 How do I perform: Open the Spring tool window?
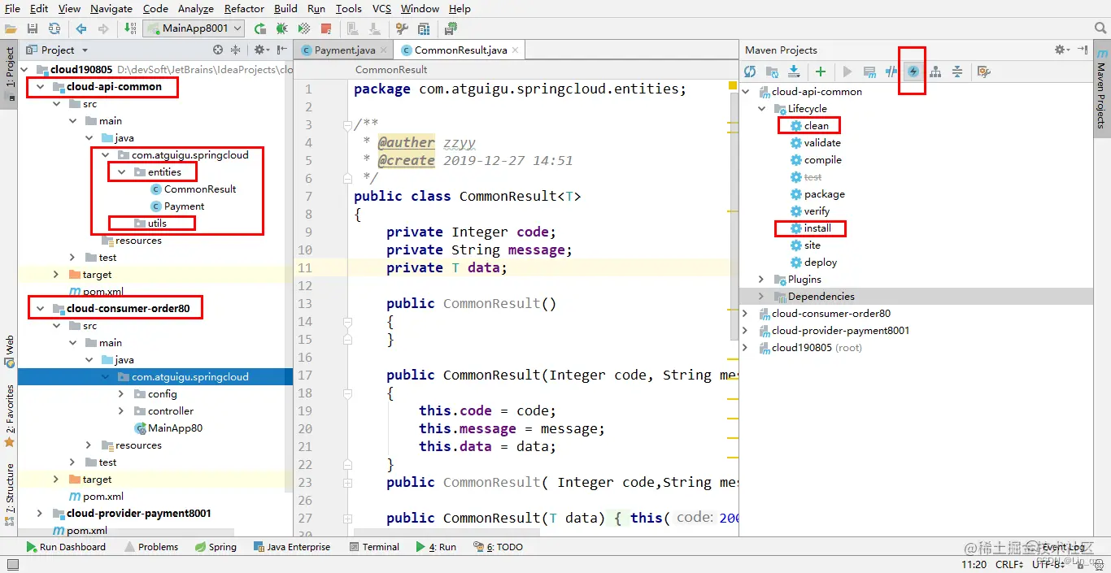216,547
